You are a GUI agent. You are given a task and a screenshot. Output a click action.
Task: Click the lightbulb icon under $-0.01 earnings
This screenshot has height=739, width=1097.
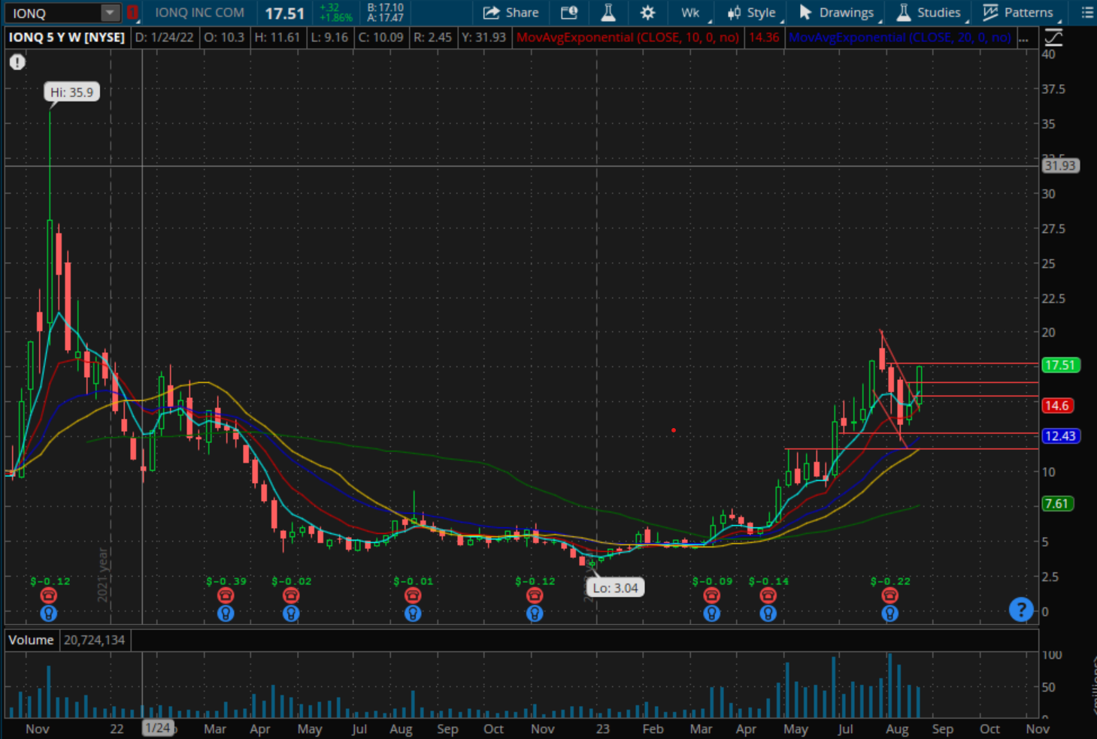pyautogui.click(x=413, y=614)
